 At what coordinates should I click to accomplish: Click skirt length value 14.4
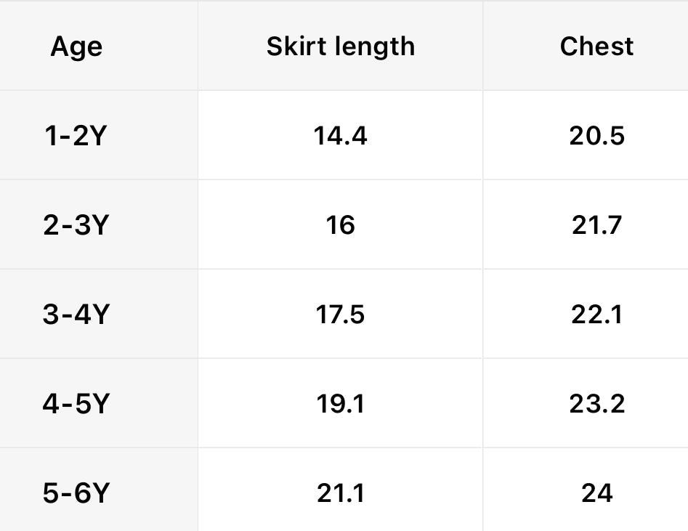(x=340, y=136)
